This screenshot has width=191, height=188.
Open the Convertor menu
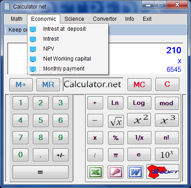(105, 19)
